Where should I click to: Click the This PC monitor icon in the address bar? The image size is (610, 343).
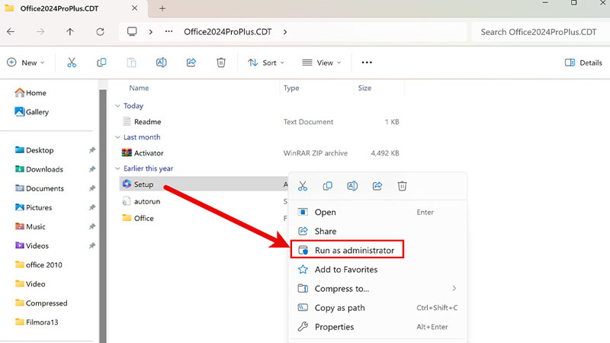pos(132,32)
